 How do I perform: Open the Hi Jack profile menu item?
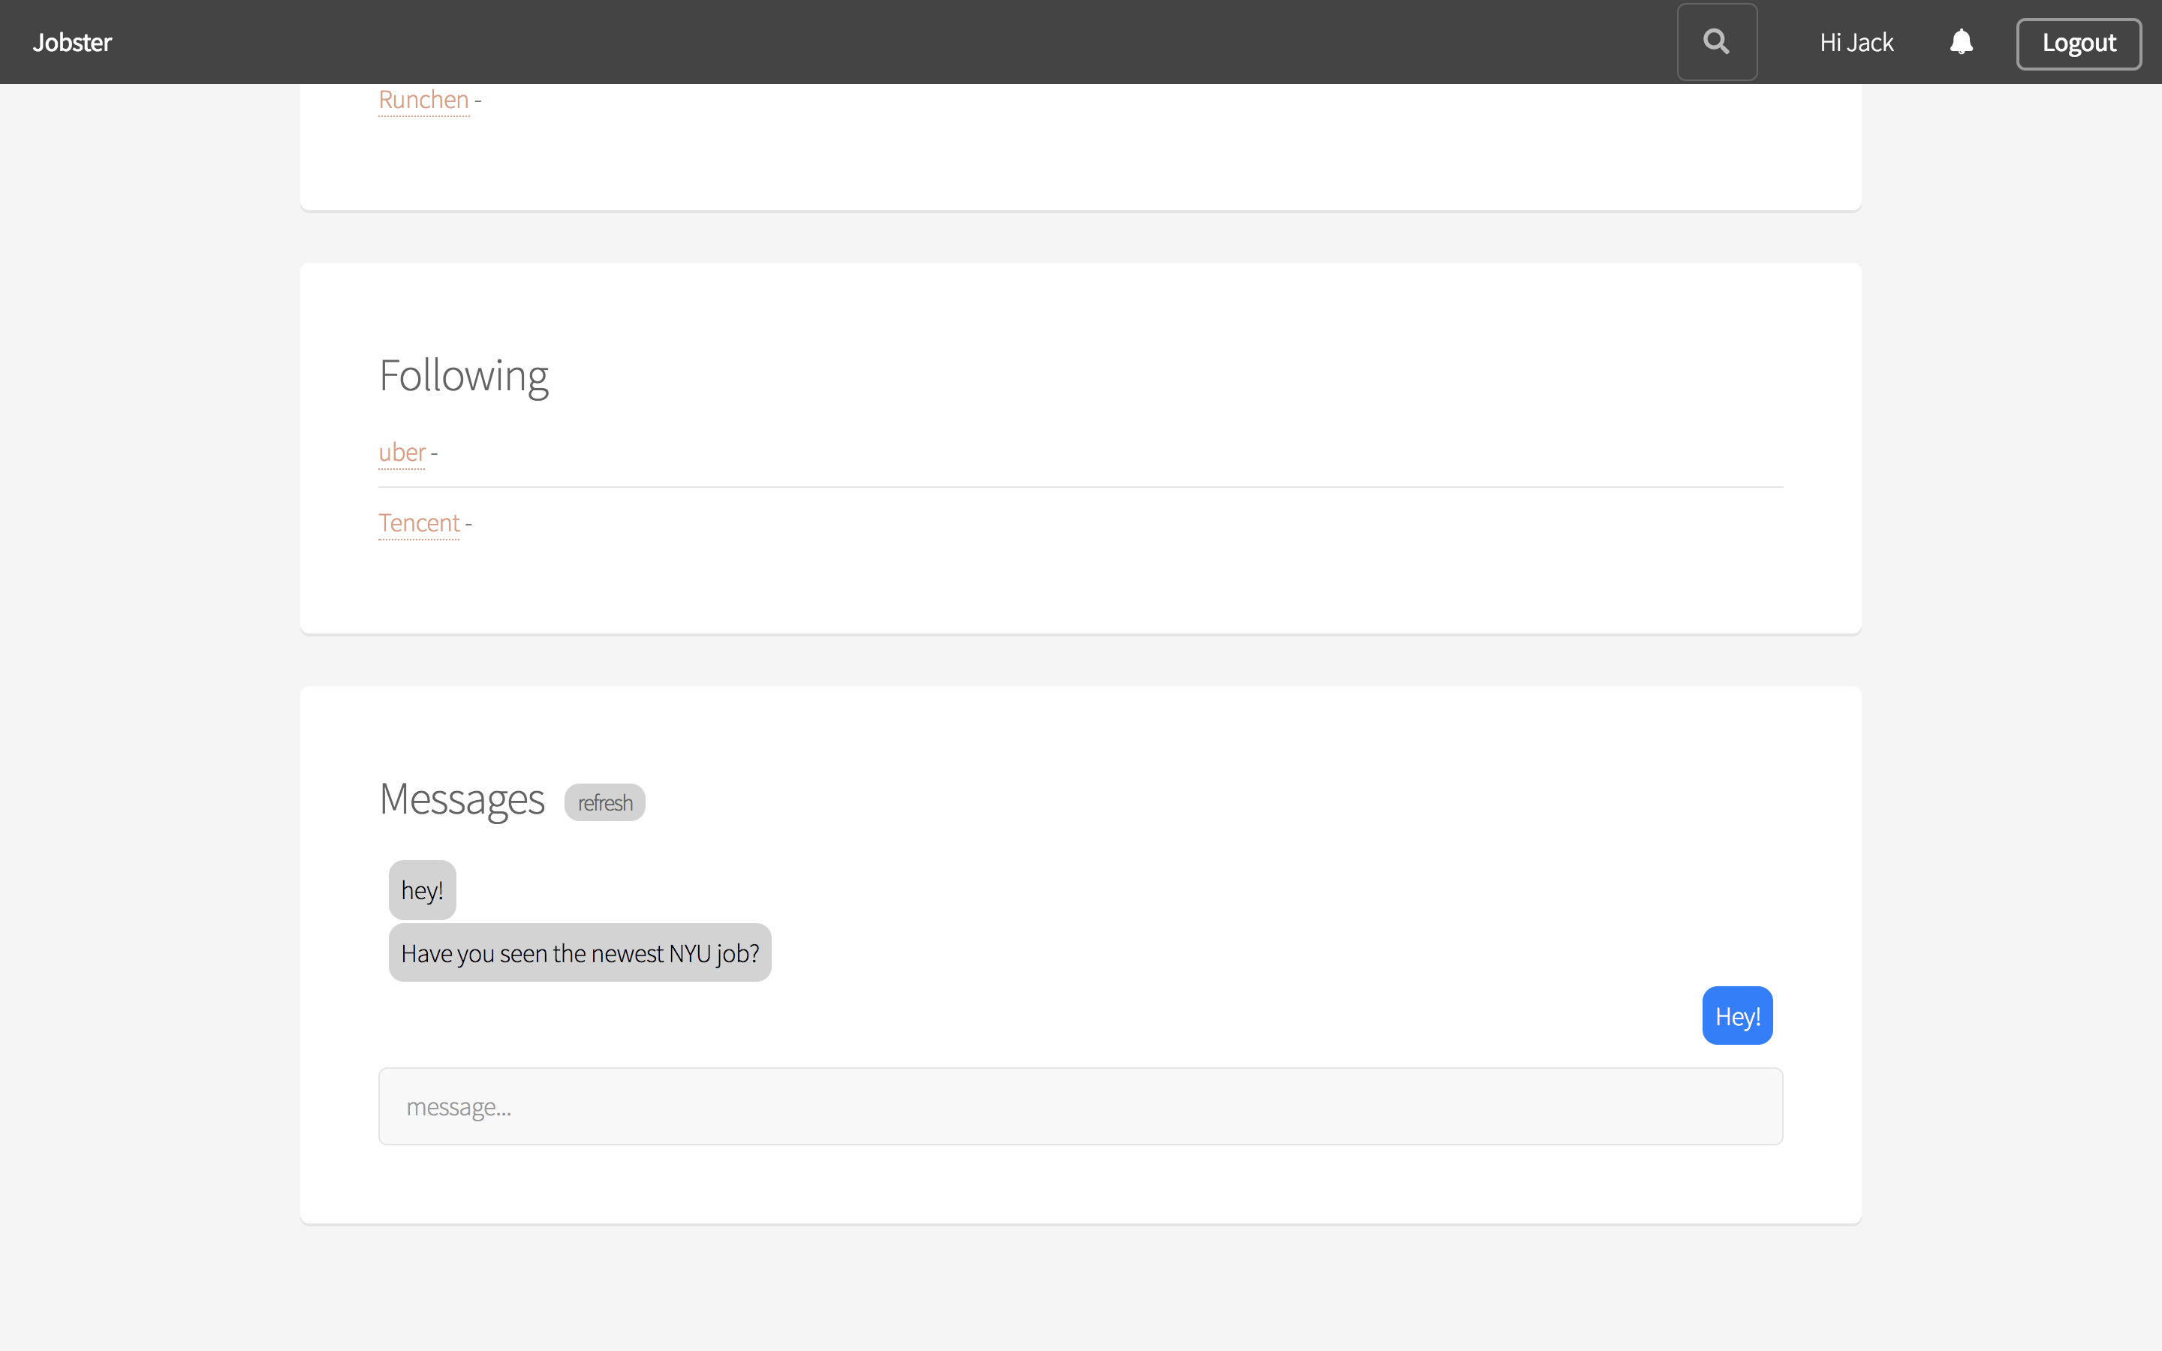pyautogui.click(x=1856, y=42)
